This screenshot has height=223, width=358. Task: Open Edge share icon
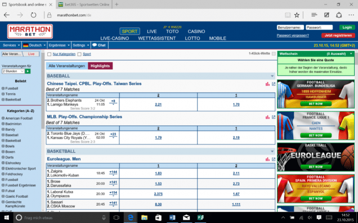339,15
